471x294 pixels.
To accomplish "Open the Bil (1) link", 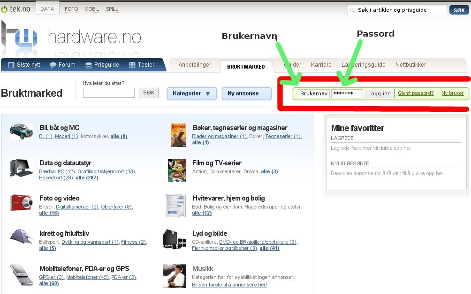I will click(x=46, y=137).
